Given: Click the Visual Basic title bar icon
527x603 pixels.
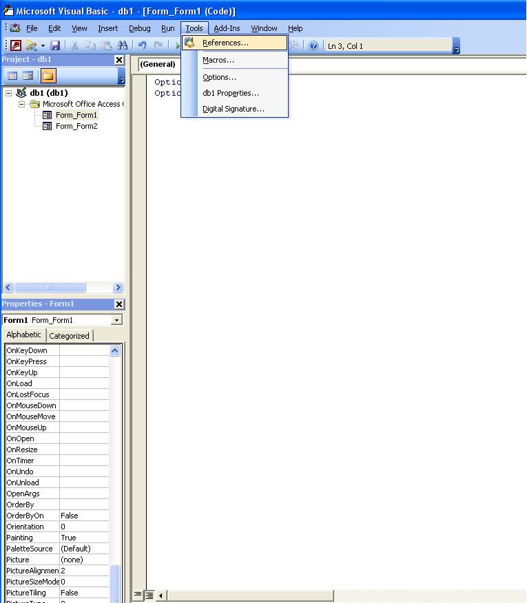Looking at the screenshot, I should tap(8, 10).
